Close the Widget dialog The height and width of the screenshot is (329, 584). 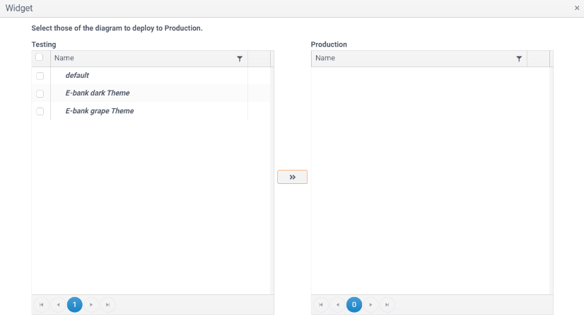578,8
